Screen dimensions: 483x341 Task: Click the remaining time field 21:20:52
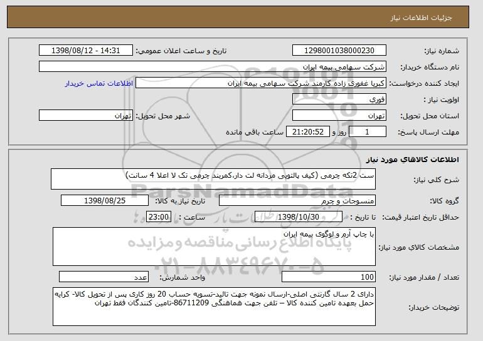point(308,132)
